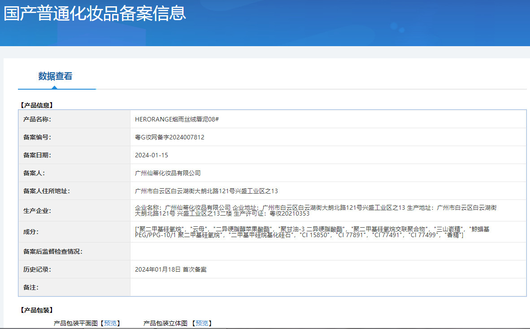Image resolution: width=530 pixels, height=329 pixels.
Task: Click the 备案后监督检查情况 row label
Action: (53, 251)
